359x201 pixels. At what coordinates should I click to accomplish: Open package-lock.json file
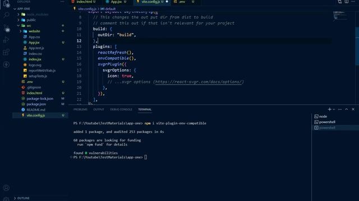tap(40, 99)
